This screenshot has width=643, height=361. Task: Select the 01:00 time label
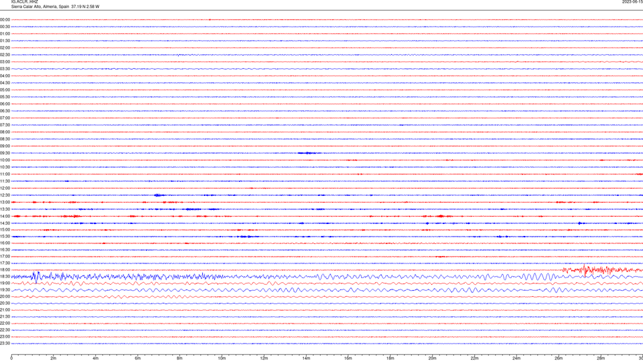coord(5,34)
